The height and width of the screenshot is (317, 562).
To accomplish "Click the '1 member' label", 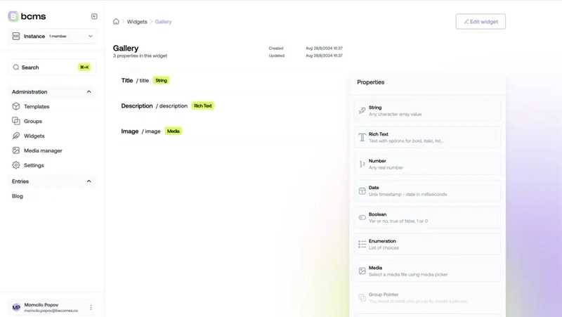I will coord(58,37).
